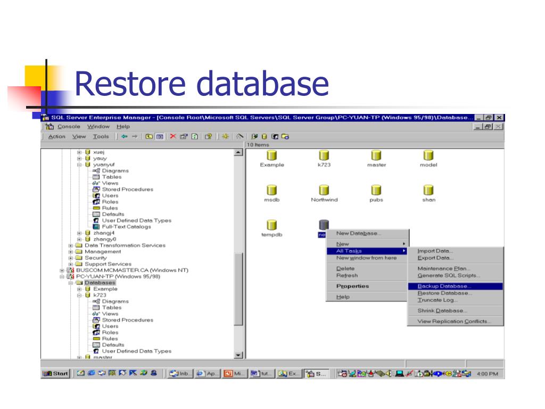Click the taskbar clock showing 4:00 PM
545x409 pixels.
point(488,374)
